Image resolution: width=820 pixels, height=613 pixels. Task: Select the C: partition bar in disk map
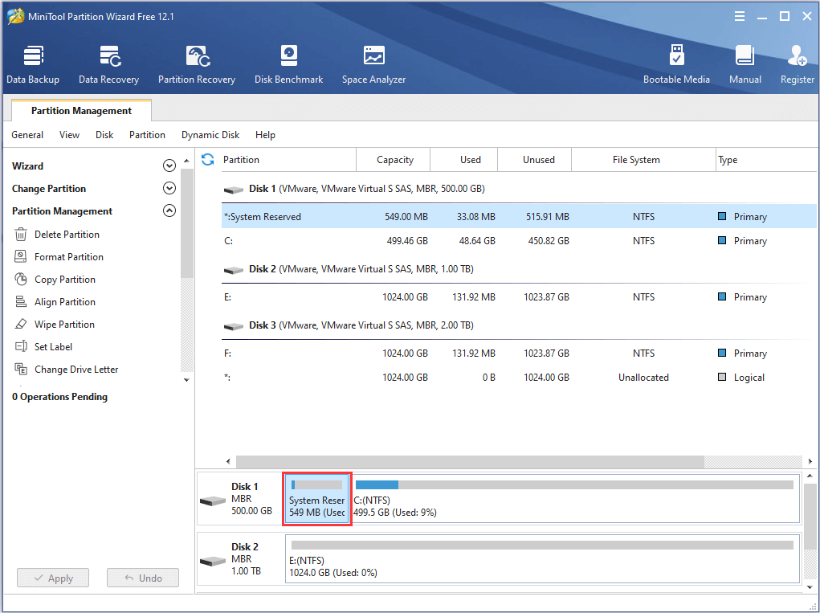pos(574,499)
